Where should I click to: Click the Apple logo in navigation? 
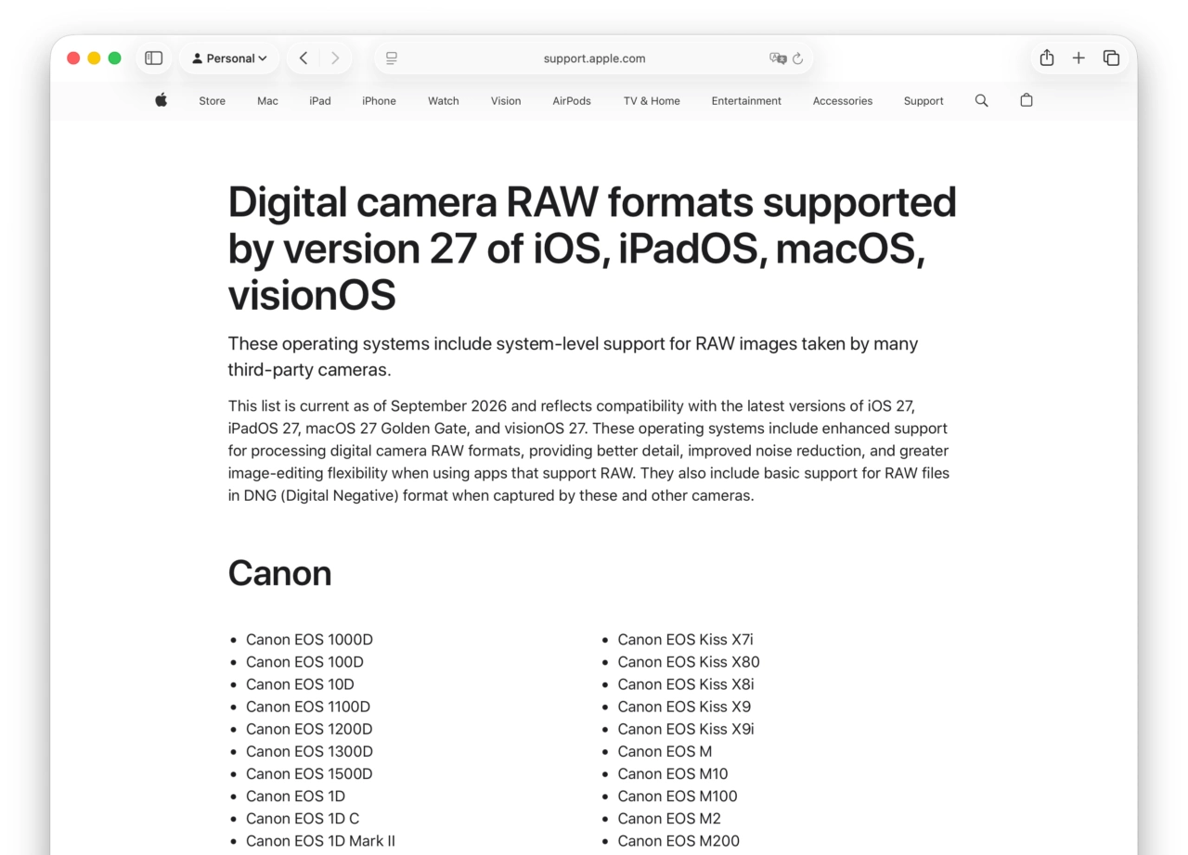tap(161, 100)
